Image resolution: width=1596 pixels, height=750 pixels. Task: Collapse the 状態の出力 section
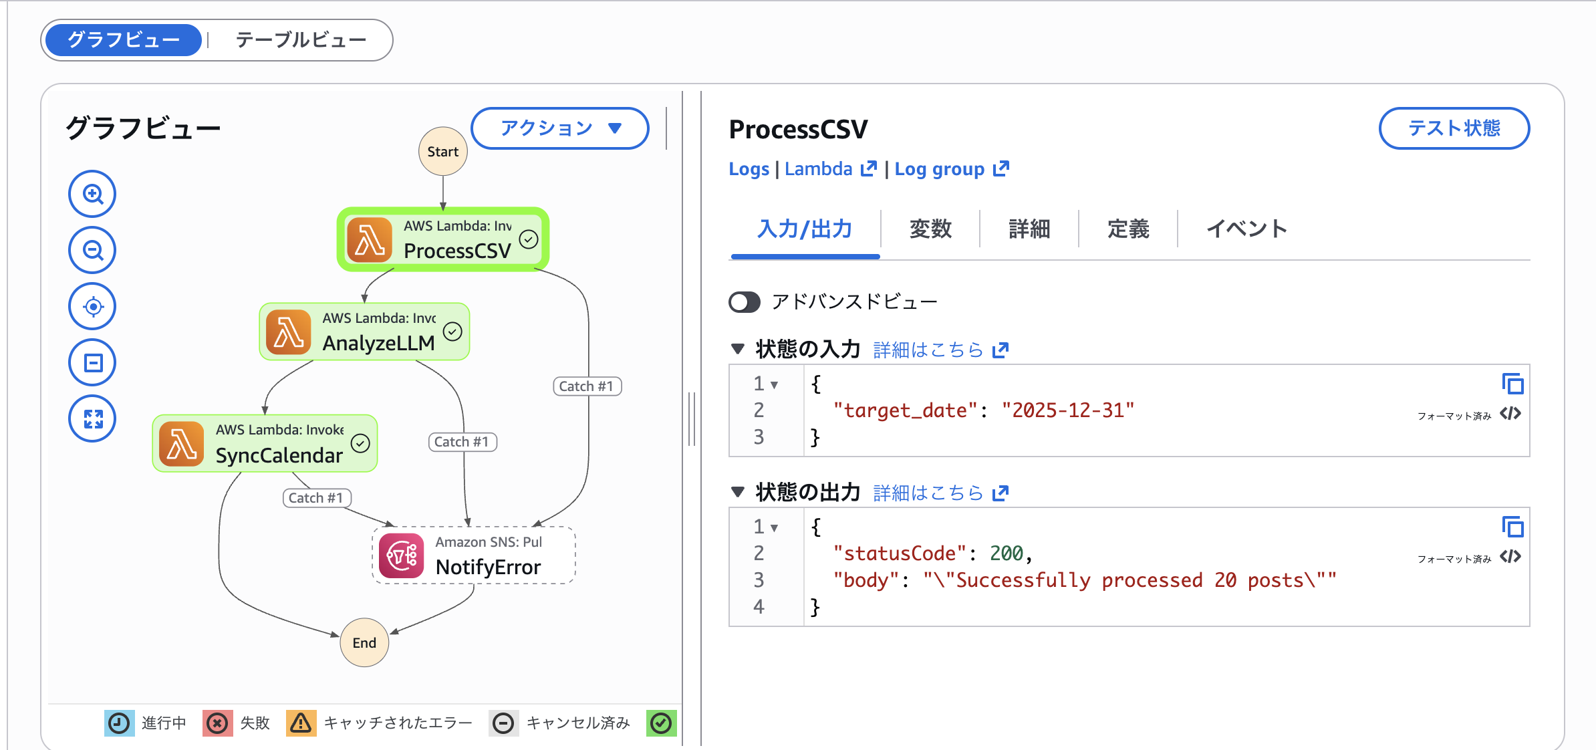tap(738, 492)
